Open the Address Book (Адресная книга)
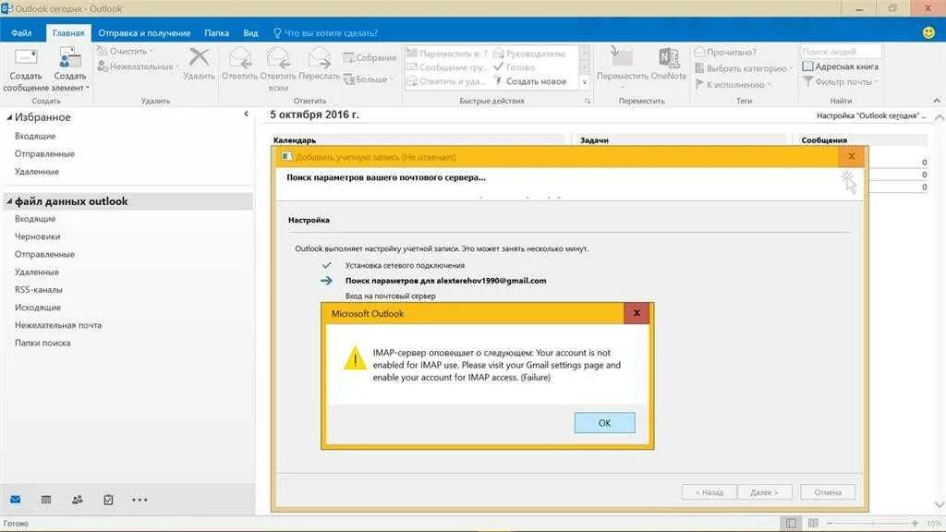 tap(841, 66)
